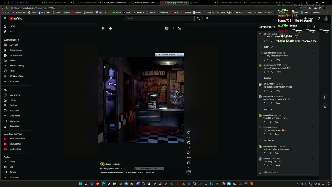This screenshot has height=187, width=332.
Task: Expand Show more under Explore
Action: [15, 177]
